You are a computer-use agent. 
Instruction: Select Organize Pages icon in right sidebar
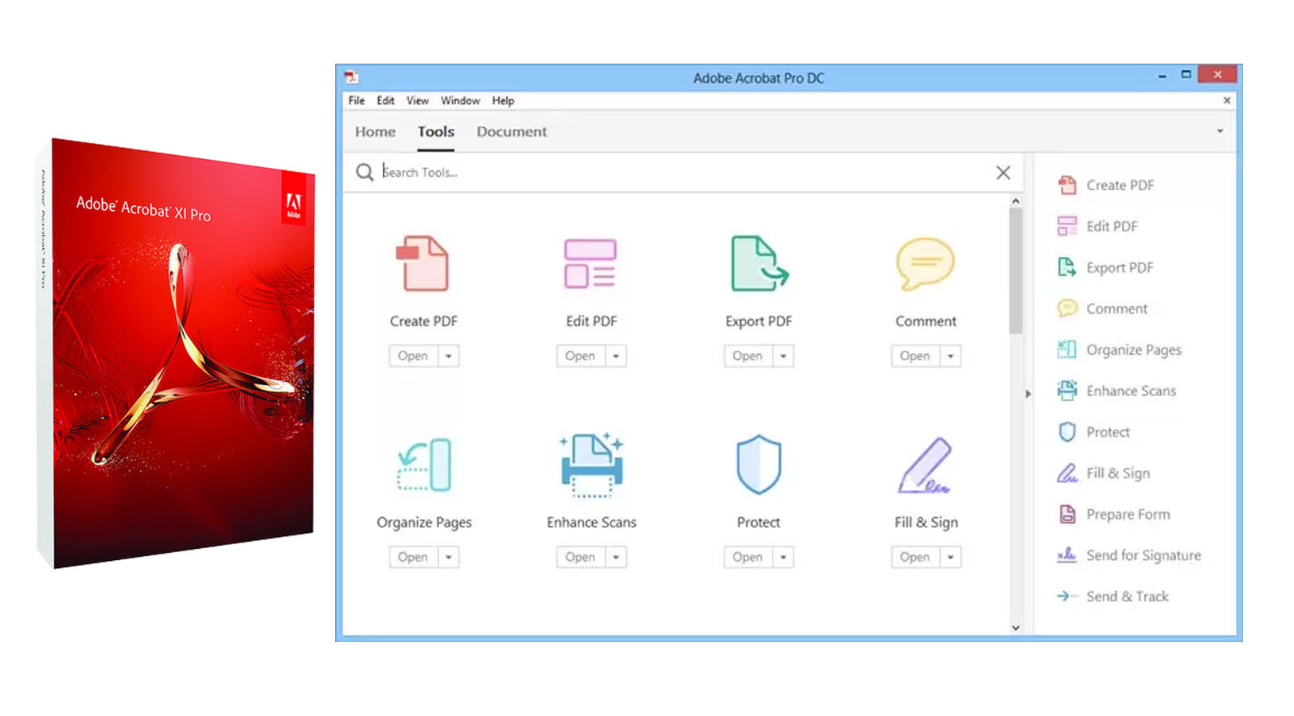(1067, 349)
